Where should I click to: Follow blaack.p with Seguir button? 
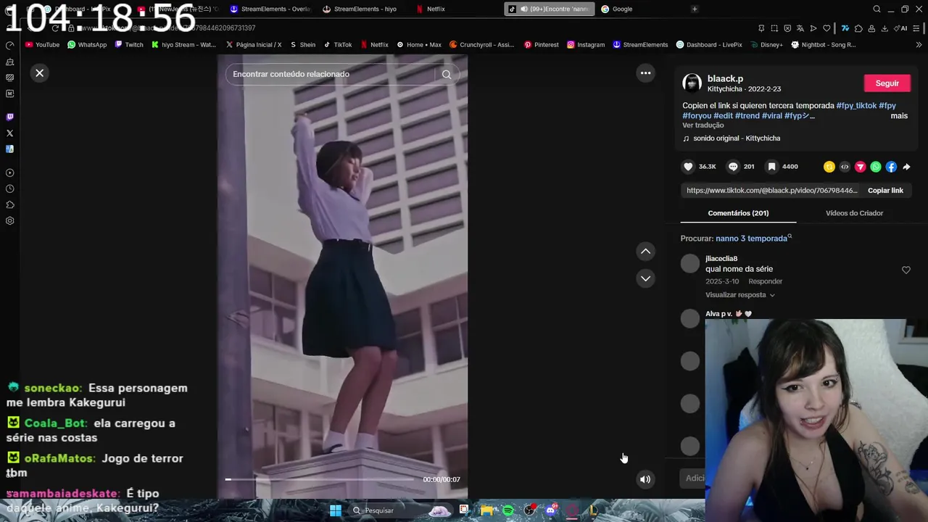pos(887,83)
